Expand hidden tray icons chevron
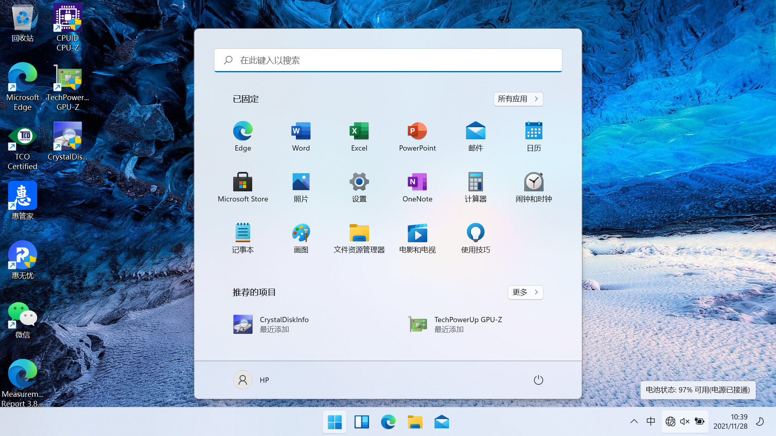776x436 pixels. [x=634, y=421]
